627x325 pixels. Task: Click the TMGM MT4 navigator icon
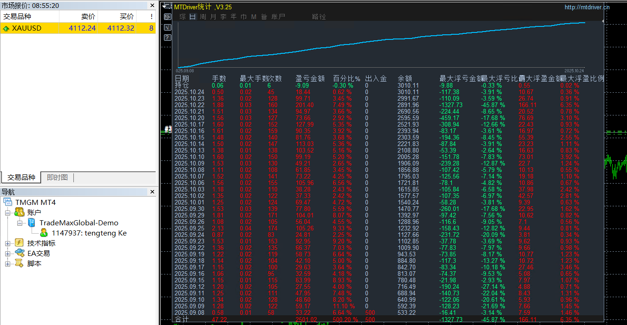click(x=8, y=201)
